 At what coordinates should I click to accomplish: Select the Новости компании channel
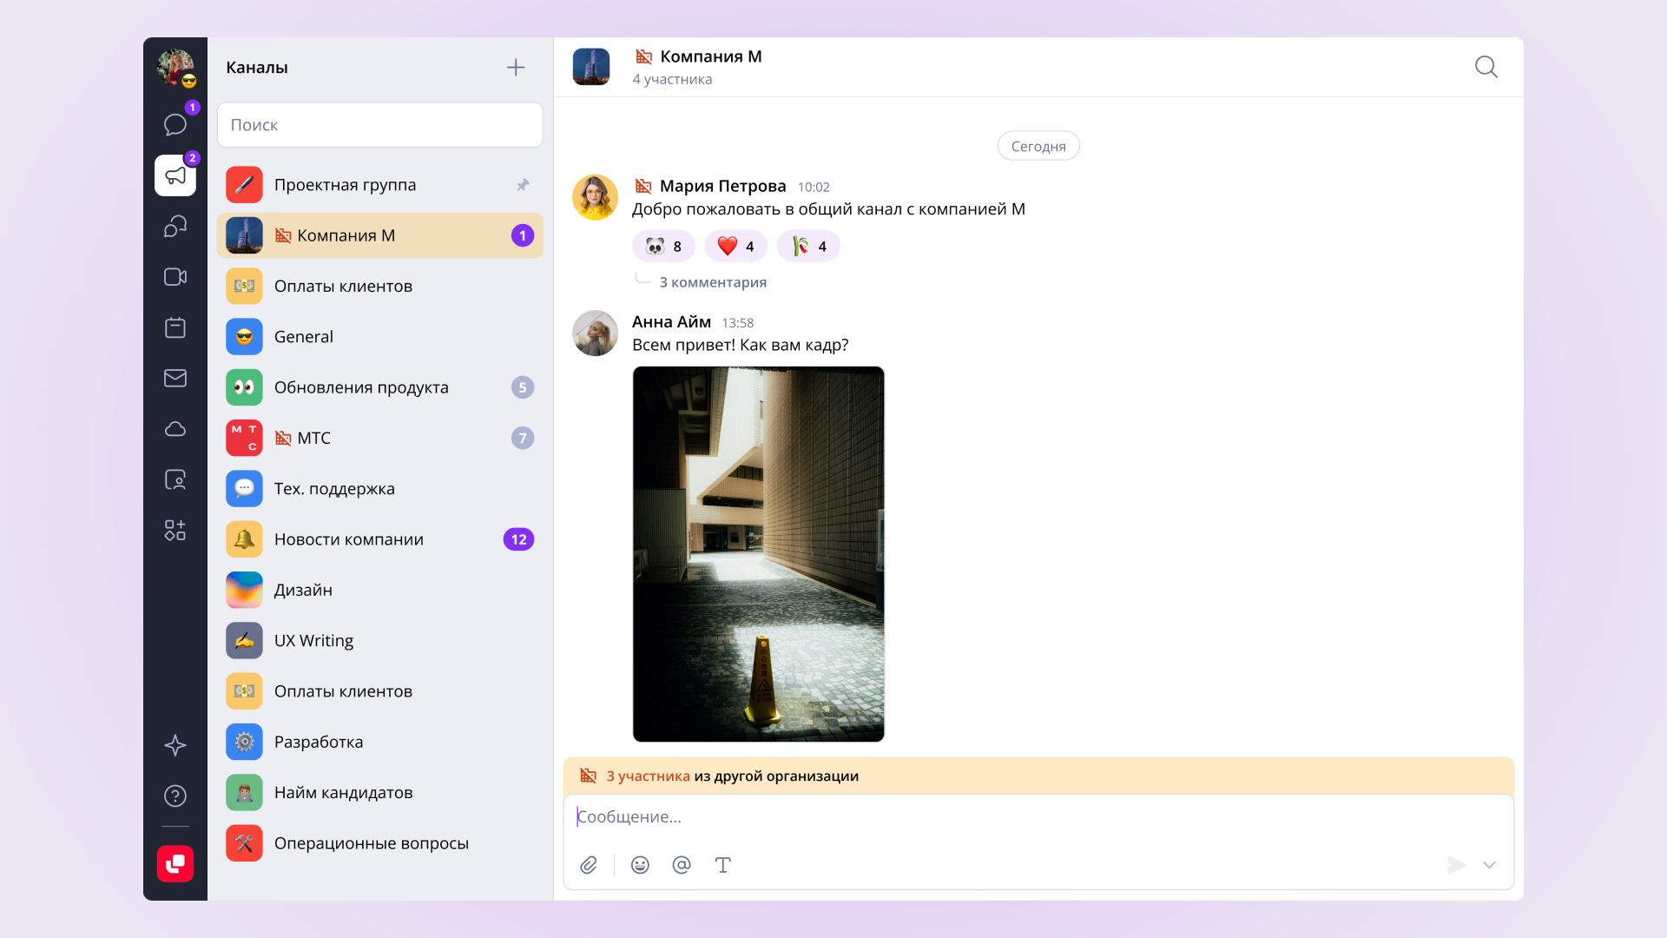click(379, 539)
